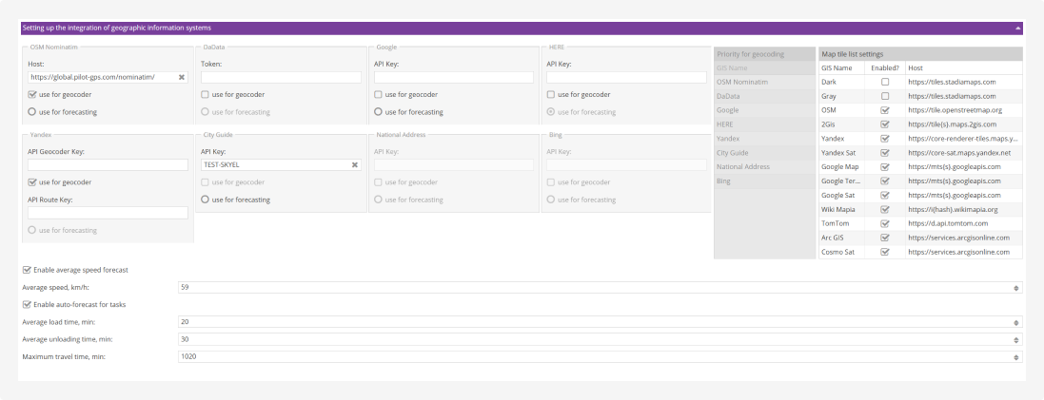Image resolution: width=1044 pixels, height=400 pixels.
Task: Disable the TomTom map tile checkbox
Action: click(884, 223)
